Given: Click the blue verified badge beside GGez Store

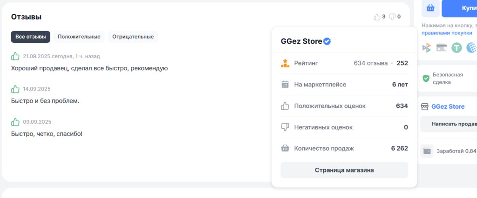Looking at the screenshot, I should (327, 41).
